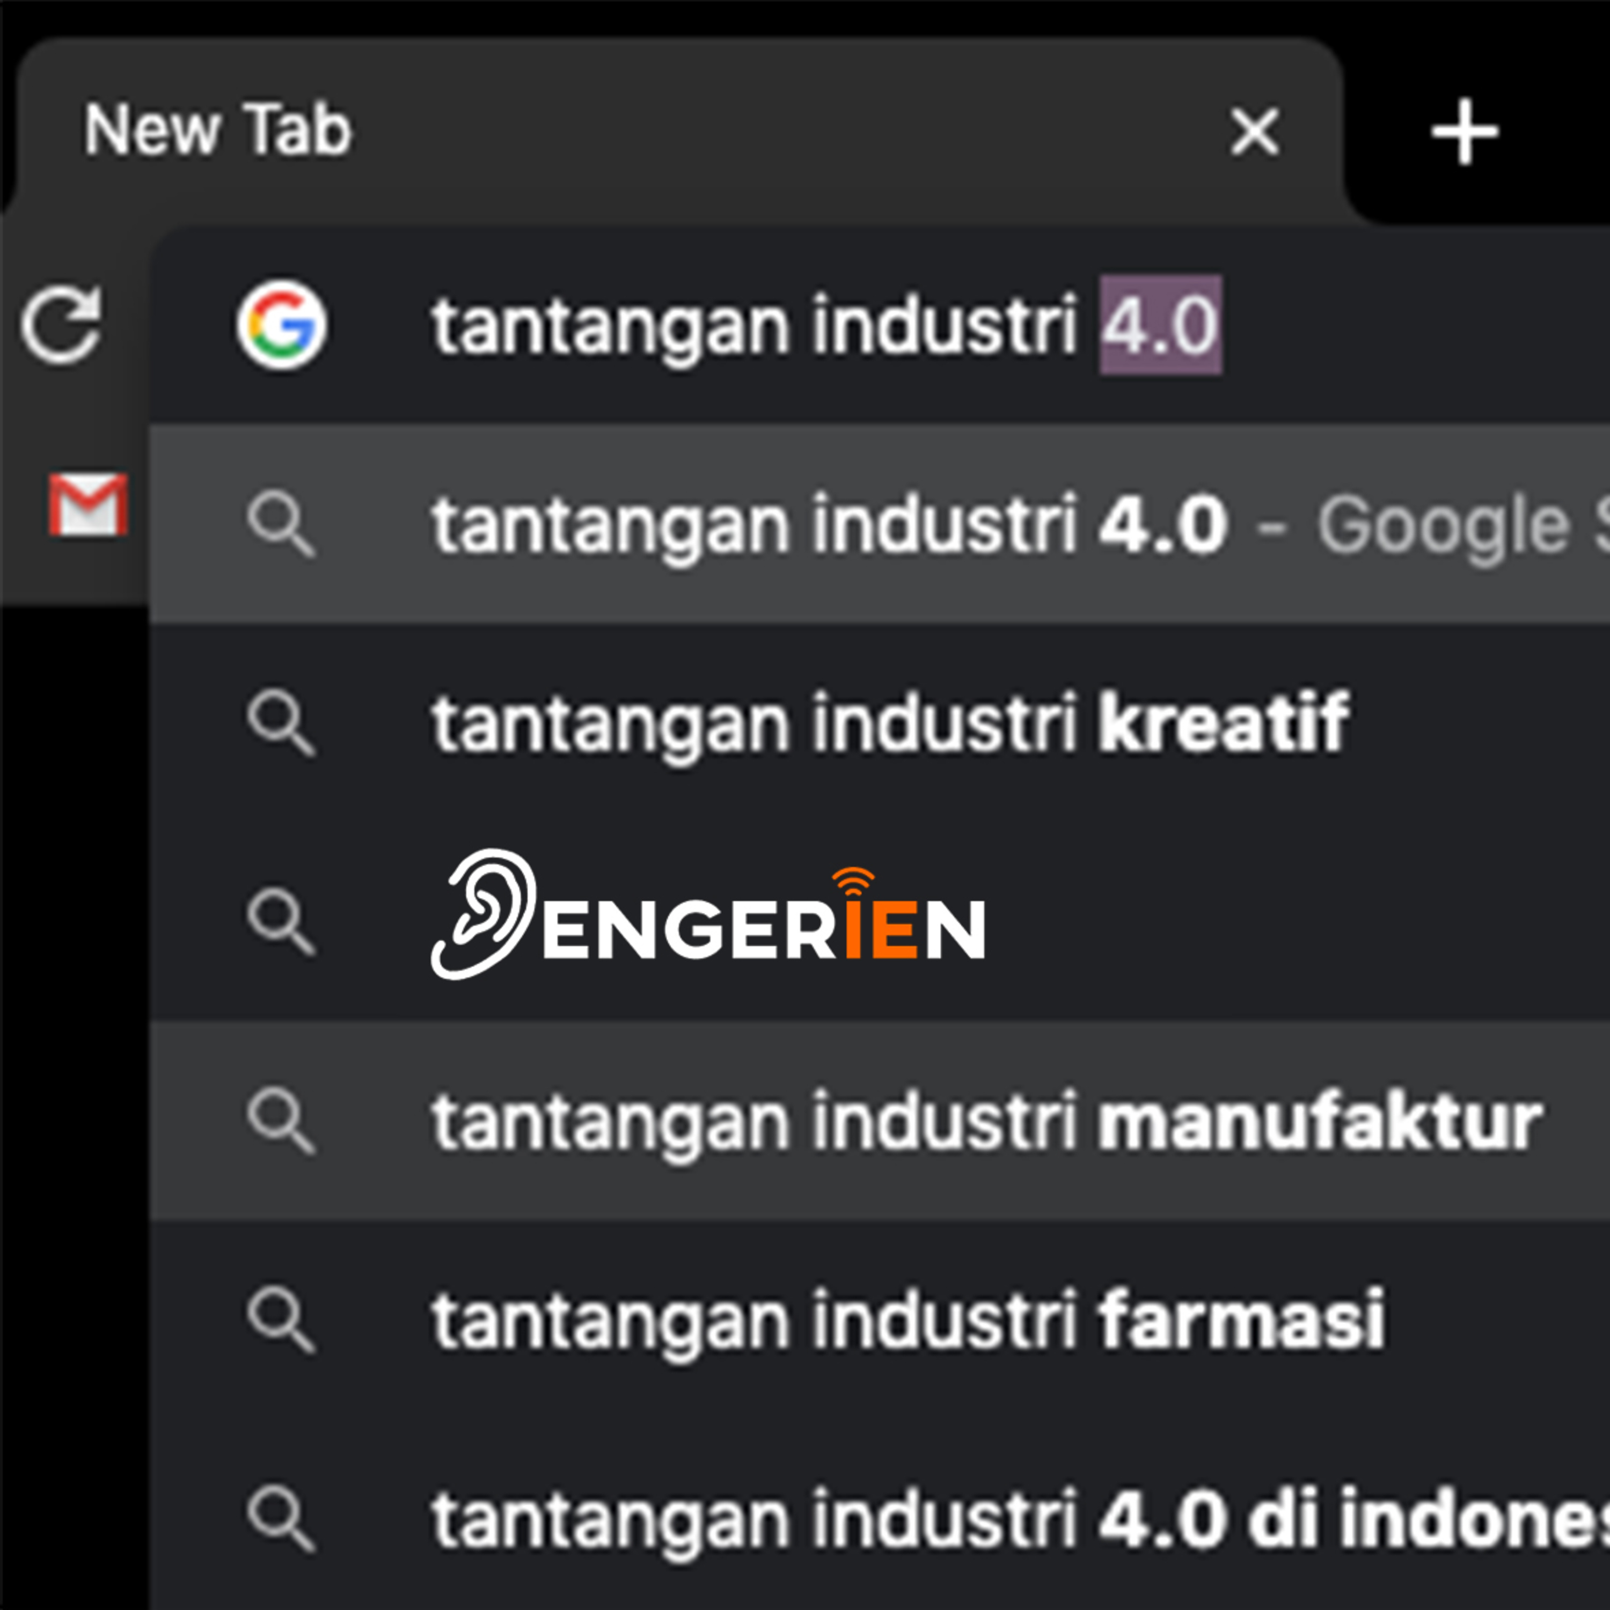Click the highlighted '4.0' autocomplete text
The width and height of the screenshot is (1610, 1610).
click(1161, 325)
